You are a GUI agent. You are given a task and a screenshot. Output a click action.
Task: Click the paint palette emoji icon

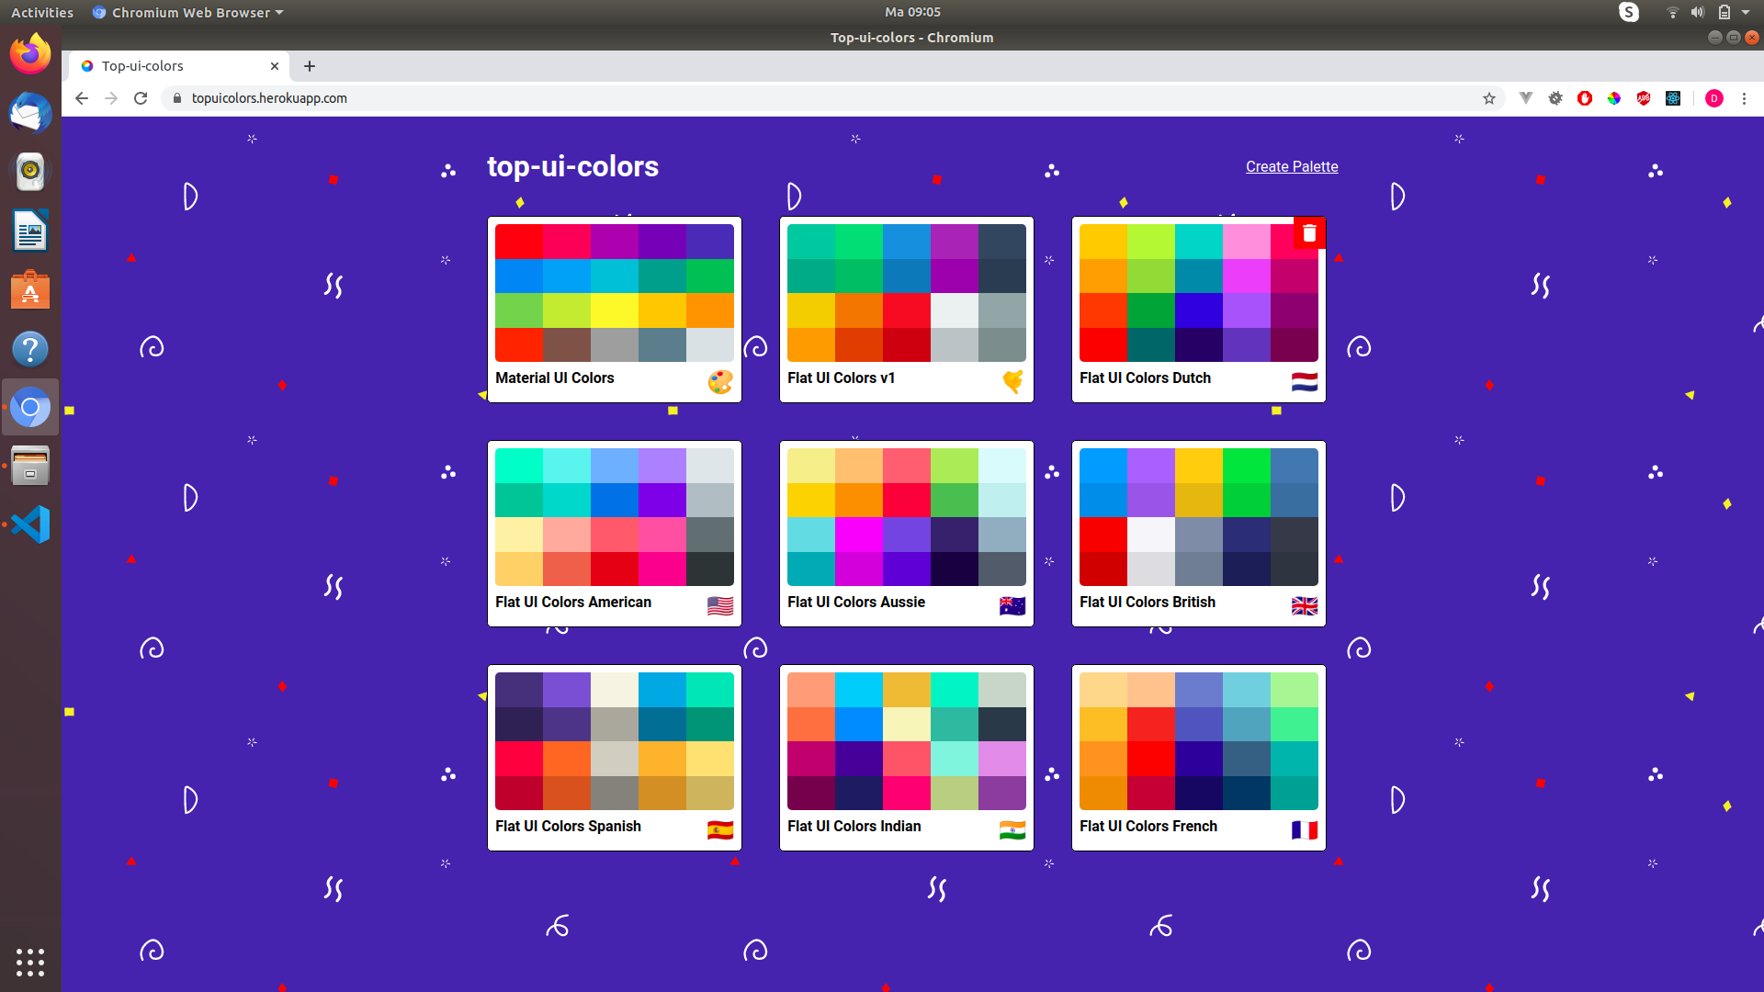(x=719, y=381)
